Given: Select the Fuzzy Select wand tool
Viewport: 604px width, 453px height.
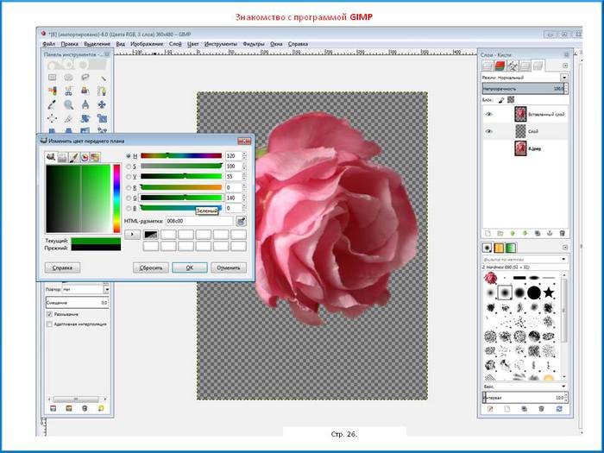Looking at the screenshot, I should [102, 78].
